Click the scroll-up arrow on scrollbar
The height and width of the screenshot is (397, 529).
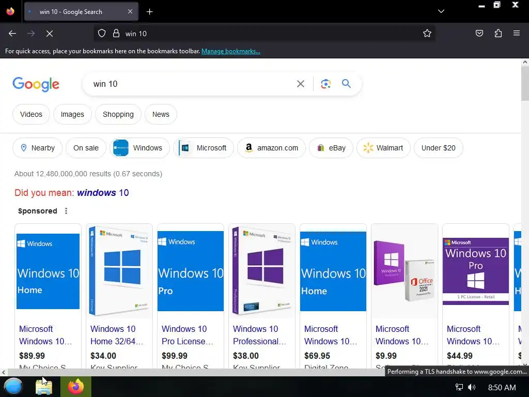point(525,62)
